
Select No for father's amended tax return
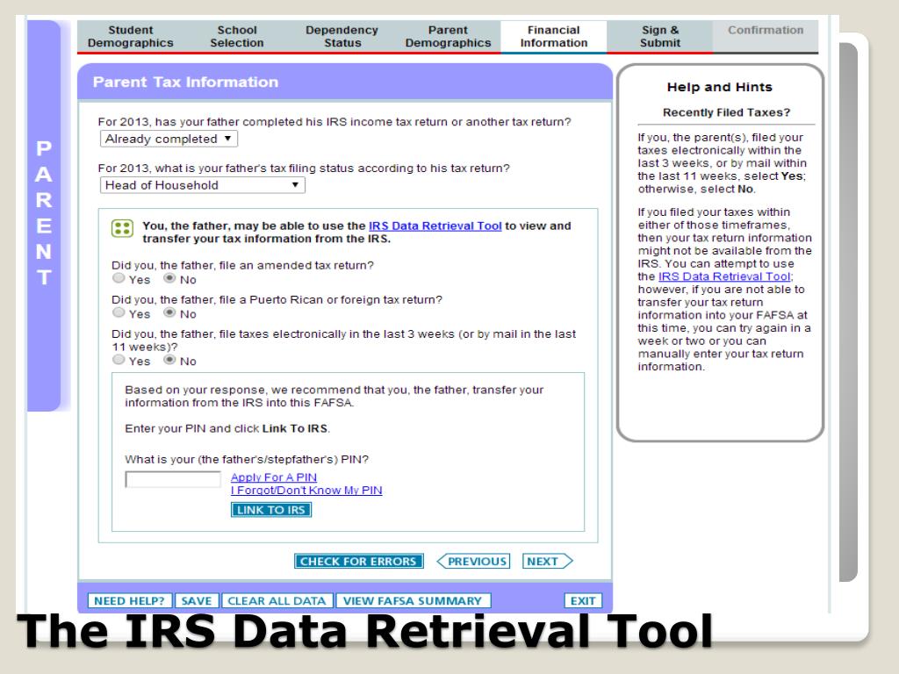point(169,278)
